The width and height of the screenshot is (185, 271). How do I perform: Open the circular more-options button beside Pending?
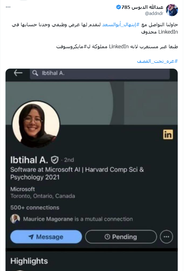(166, 237)
